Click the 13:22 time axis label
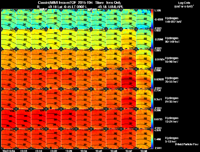The image size is (200, 152). (x=54, y=151)
